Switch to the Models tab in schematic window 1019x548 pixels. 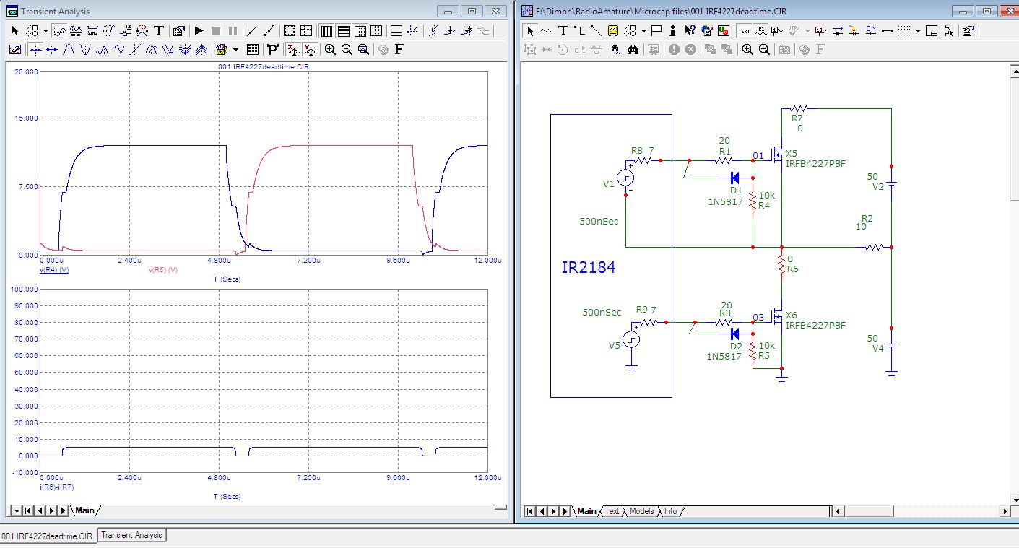pyautogui.click(x=641, y=511)
